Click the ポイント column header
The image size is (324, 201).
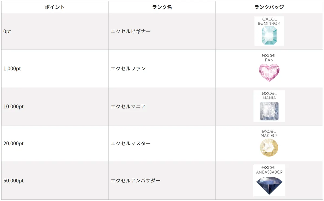[55, 7]
